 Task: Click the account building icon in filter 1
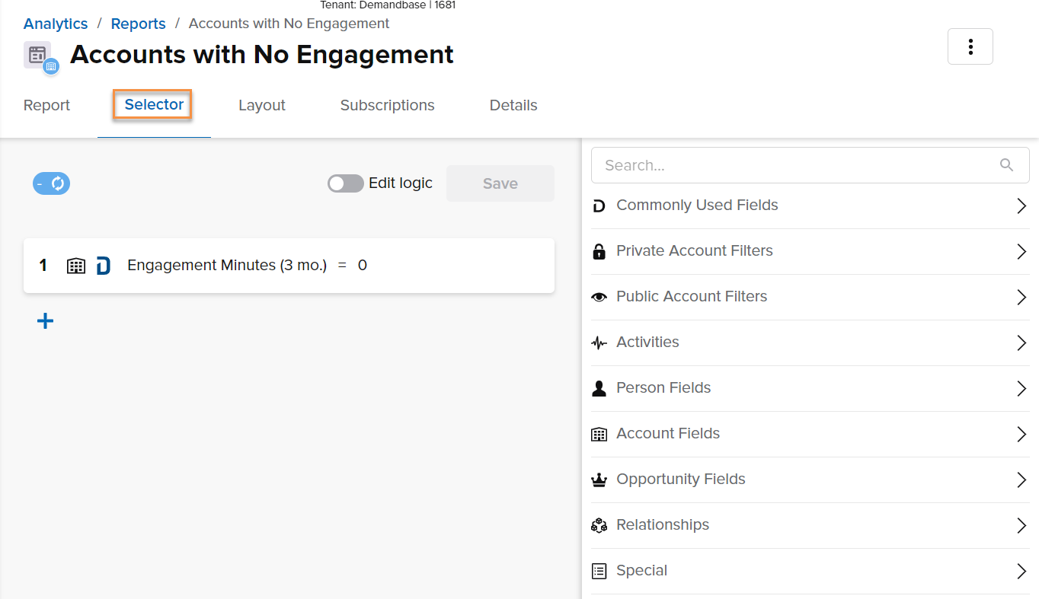[76, 266]
